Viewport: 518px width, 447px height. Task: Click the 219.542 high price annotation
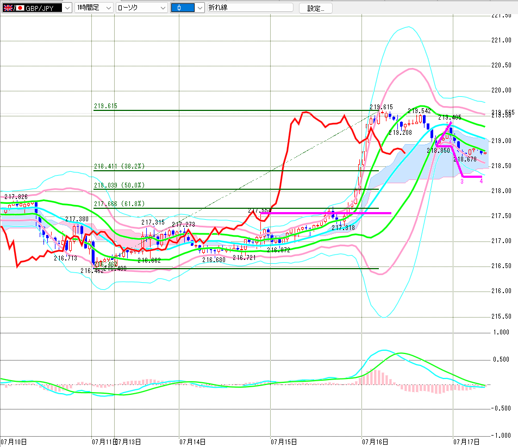point(419,111)
